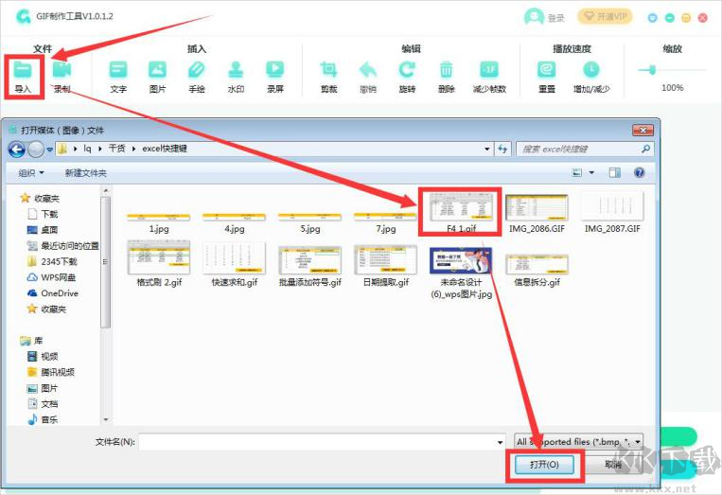Viewport: 722px width, 495px height.
Task: Expand the file name history dropdown
Action: [501, 442]
